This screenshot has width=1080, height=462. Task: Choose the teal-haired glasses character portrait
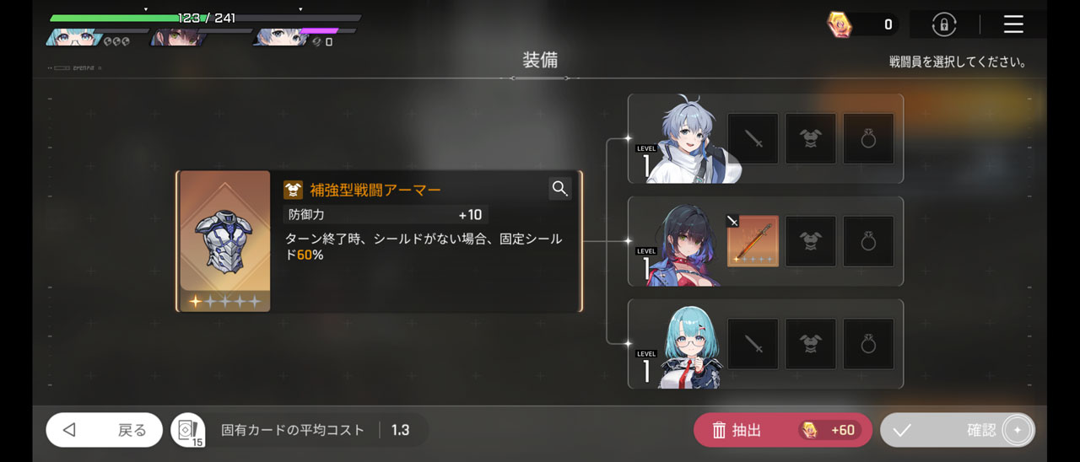coord(692,346)
